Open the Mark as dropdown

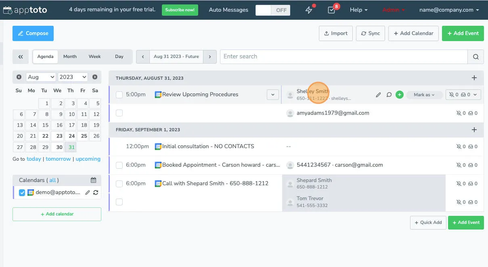point(424,95)
